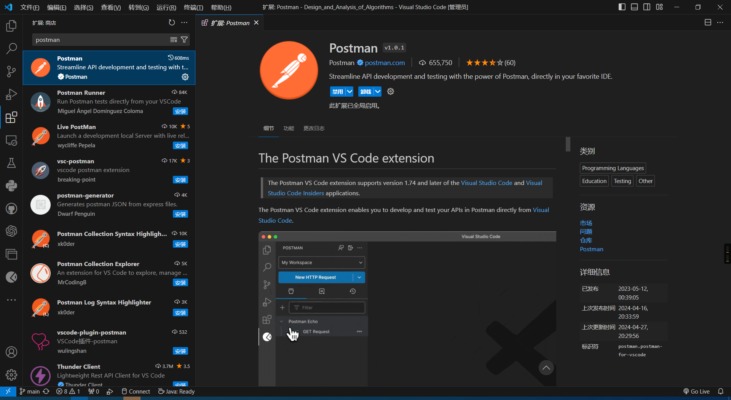Screen dimensions: 731x400
Task: Open Run and Debug view
Action: [11, 94]
